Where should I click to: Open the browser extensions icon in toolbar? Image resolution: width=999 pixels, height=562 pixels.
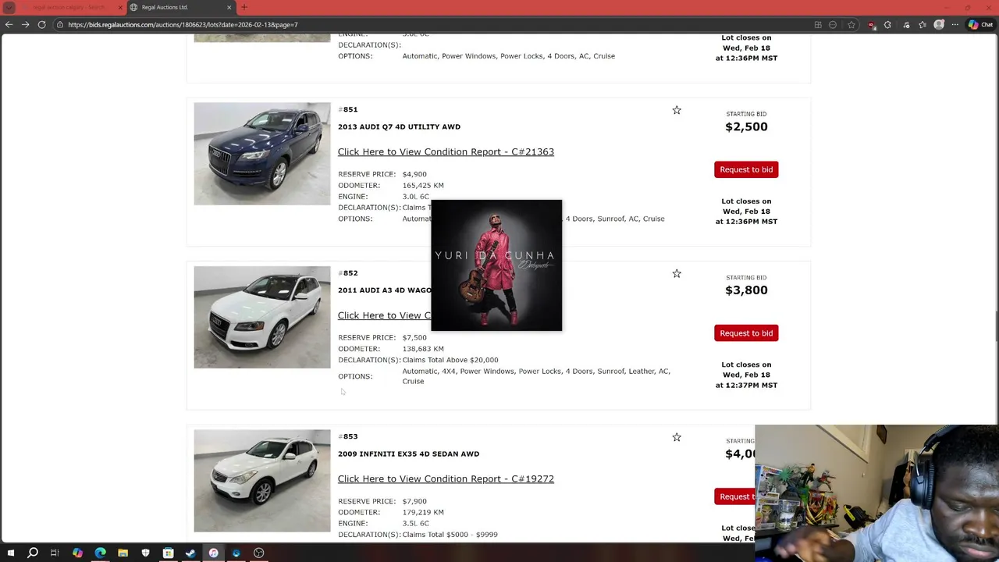click(x=887, y=25)
